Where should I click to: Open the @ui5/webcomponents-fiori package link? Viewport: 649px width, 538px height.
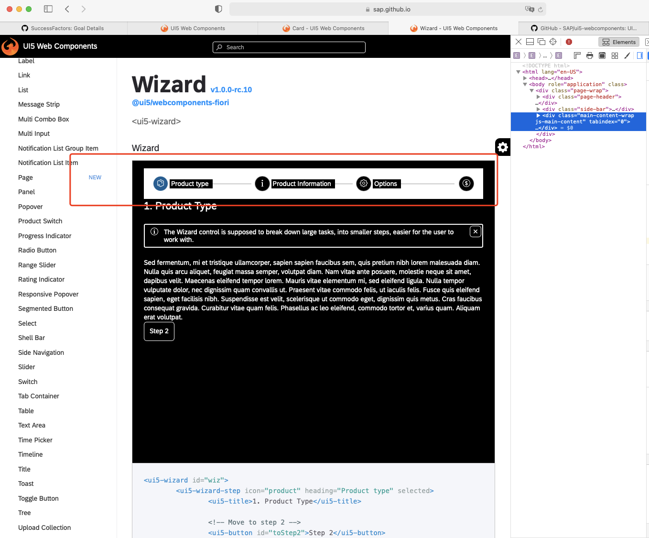[180, 102]
